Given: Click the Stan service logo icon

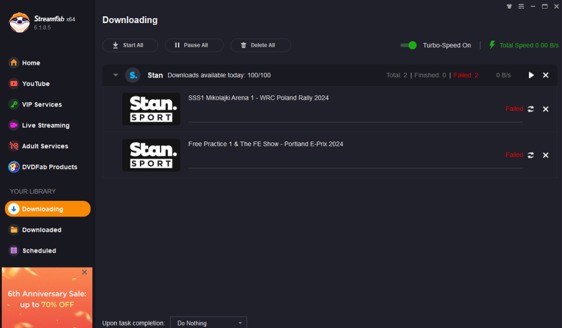Looking at the screenshot, I should (132, 75).
